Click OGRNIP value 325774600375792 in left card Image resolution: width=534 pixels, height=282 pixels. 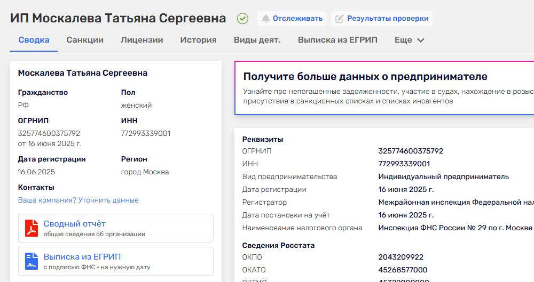coord(49,133)
